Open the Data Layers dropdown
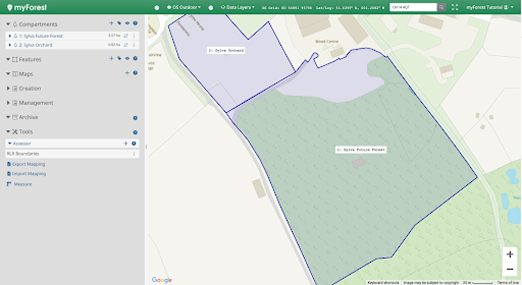The height and width of the screenshot is (285, 522). [238, 7]
